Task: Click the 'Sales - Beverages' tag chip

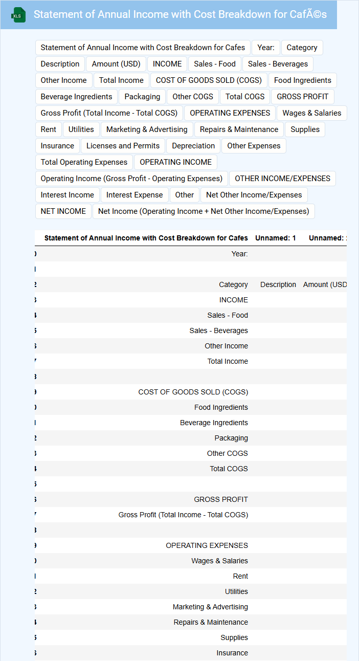Action: pos(278,64)
